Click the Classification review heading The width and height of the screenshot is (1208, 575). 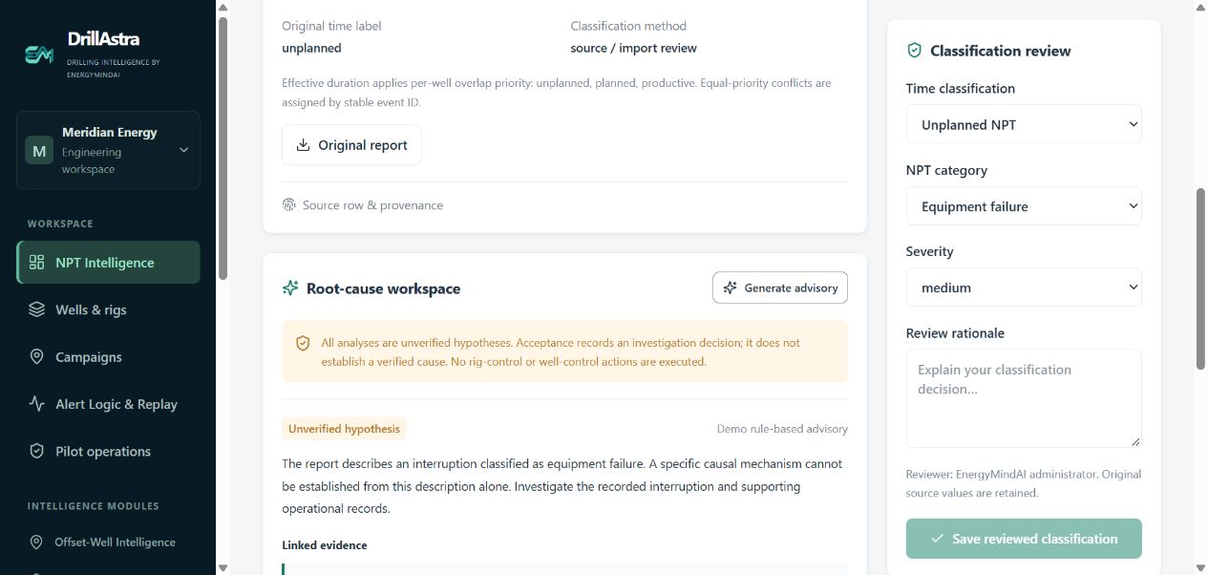point(1001,51)
